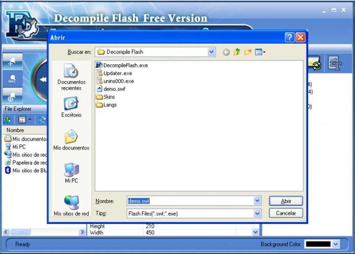The image size is (355, 254).
Task: Open Mis sitios de red shortcut
Action: point(71,205)
